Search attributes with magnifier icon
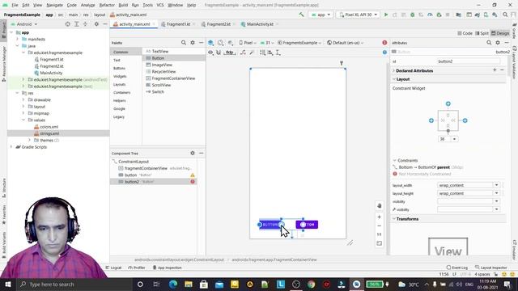Screen dimensions: 518x291 pyautogui.click(x=489, y=43)
